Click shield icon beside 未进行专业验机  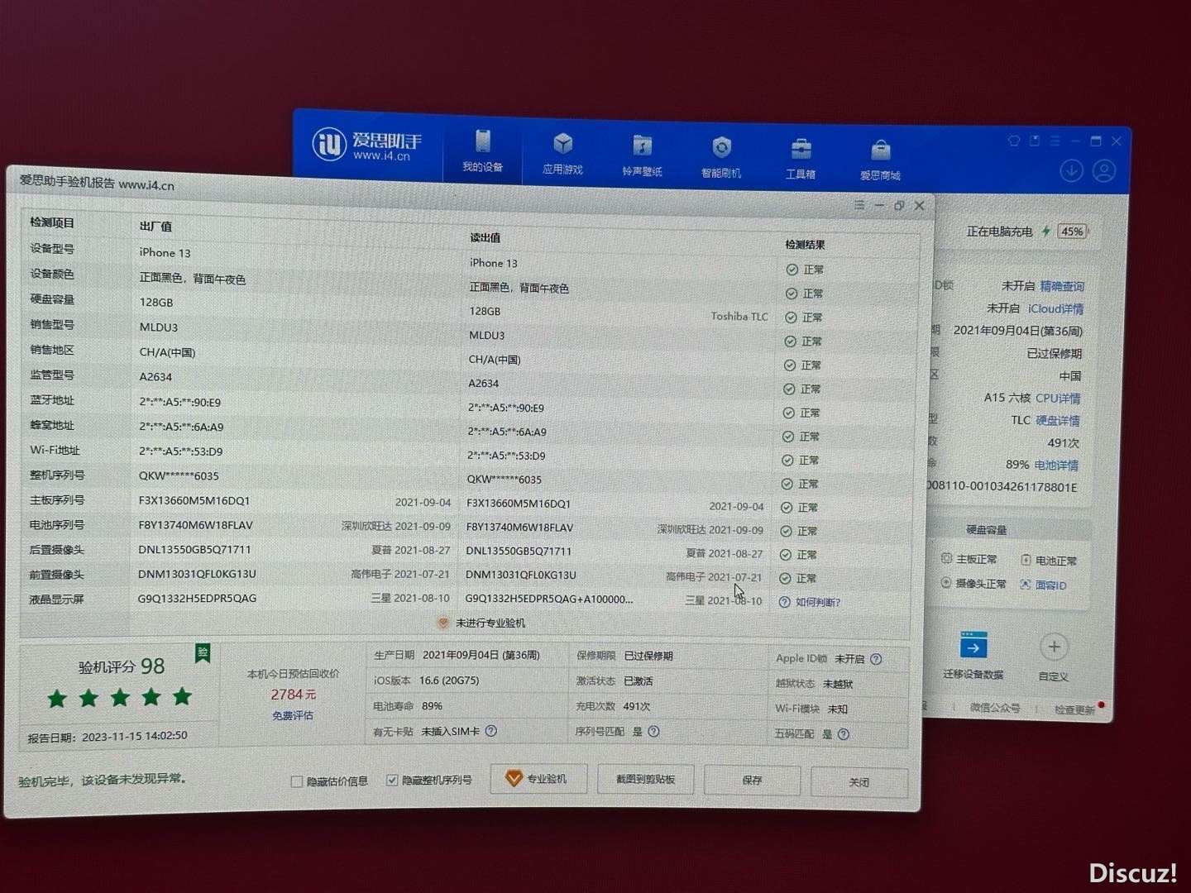click(443, 623)
